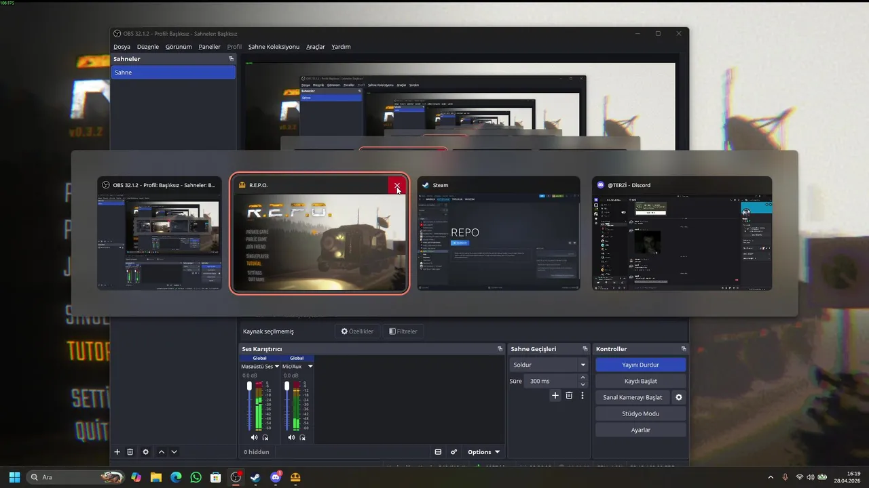Open Microsoft Store from the taskbar
Screen dimensions: 869x488
[216, 477]
